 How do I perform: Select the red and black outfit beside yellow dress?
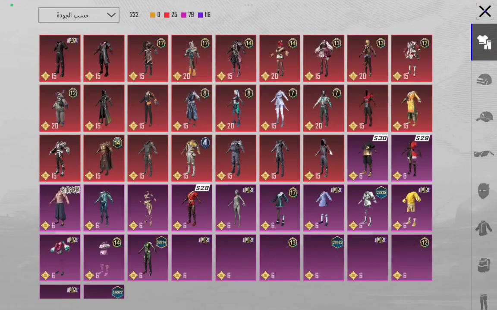click(368, 108)
